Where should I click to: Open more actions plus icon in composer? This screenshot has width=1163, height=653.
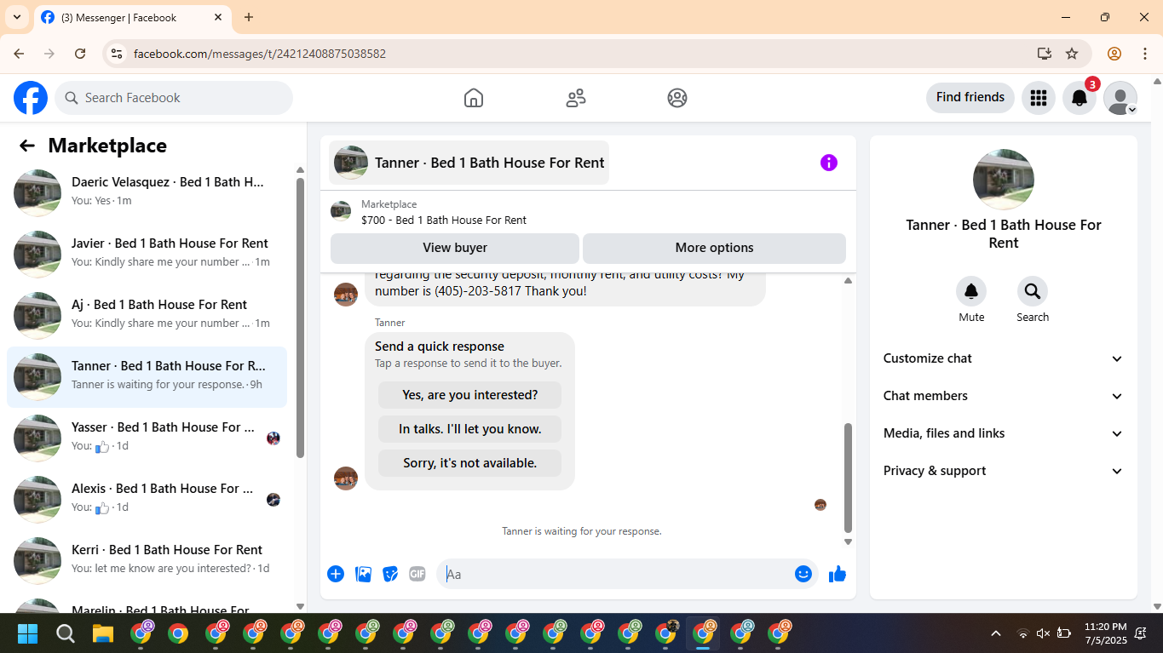(336, 574)
